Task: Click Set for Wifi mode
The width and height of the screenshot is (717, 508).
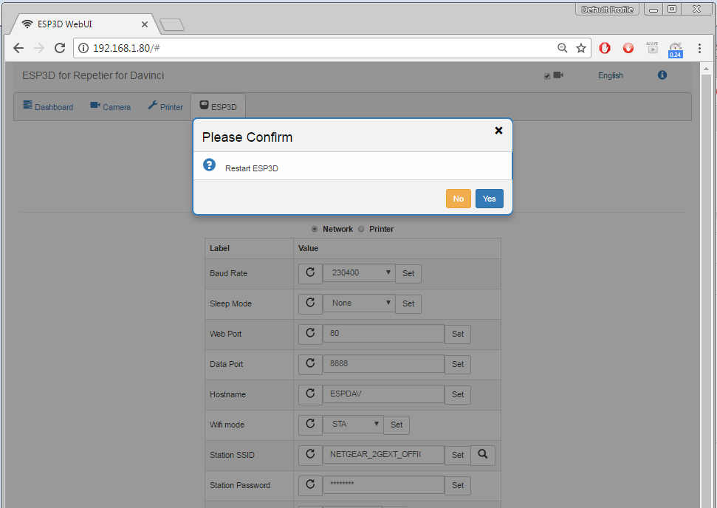Action: [x=397, y=425]
